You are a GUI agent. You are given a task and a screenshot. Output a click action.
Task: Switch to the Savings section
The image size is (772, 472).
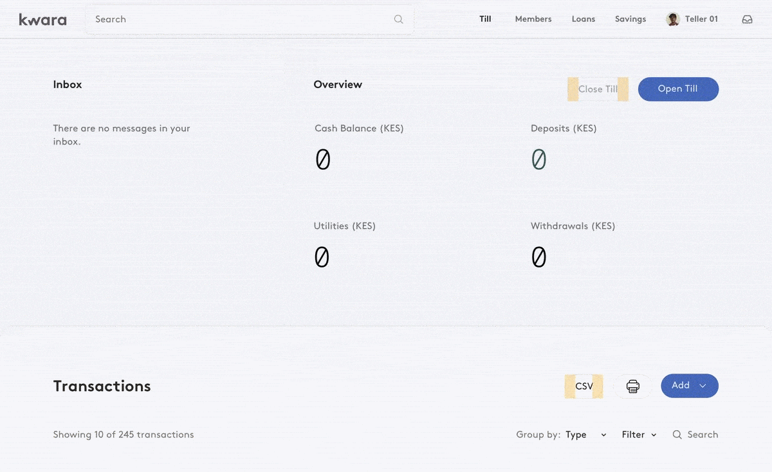630,19
